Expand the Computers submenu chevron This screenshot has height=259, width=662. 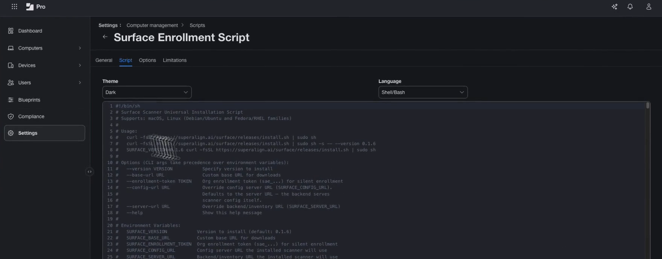(x=80, y=48)
